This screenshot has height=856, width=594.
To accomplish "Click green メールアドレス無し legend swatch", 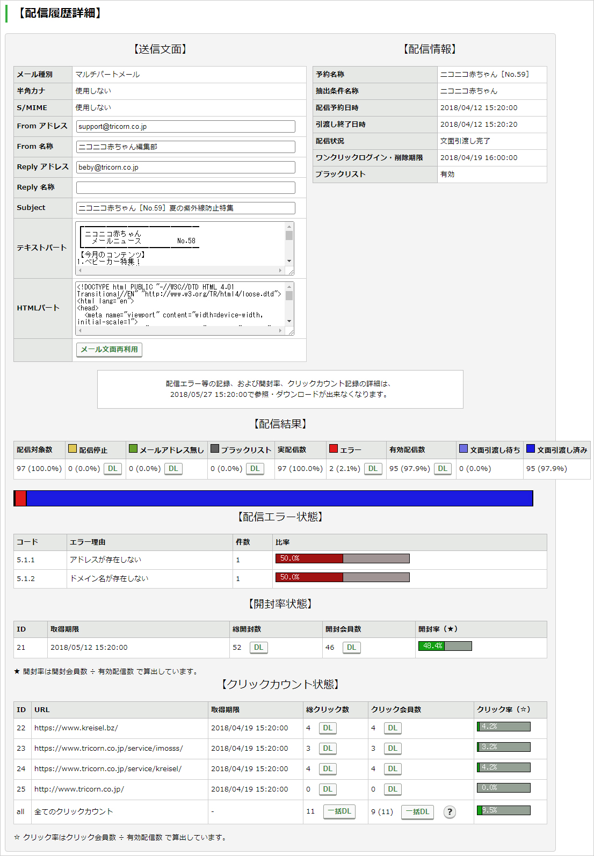I will point(133,448).
